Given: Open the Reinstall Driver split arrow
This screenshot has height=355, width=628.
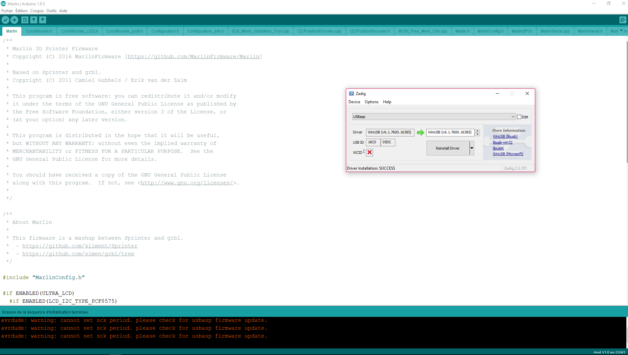Looking at the screenshot, I should [x=472, y=148].
